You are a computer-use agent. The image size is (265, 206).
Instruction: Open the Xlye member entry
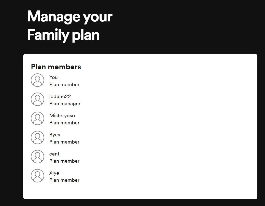pyautogui.click(x=54, y=173)
